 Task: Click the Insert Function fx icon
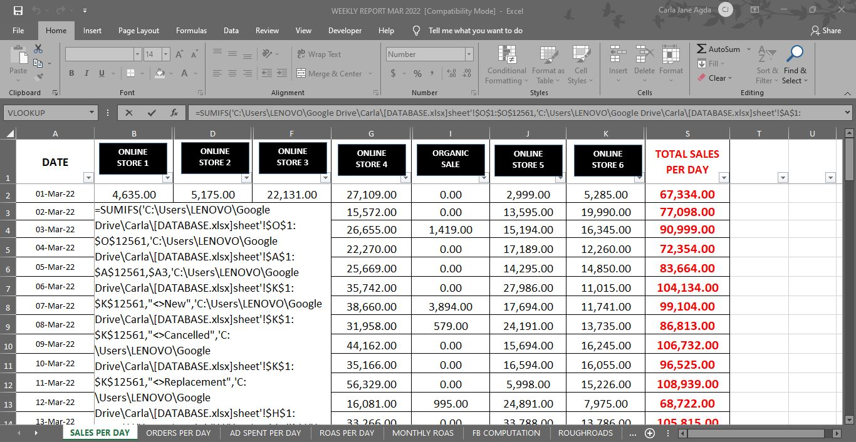pyautogui.click(x=174, y=113)
